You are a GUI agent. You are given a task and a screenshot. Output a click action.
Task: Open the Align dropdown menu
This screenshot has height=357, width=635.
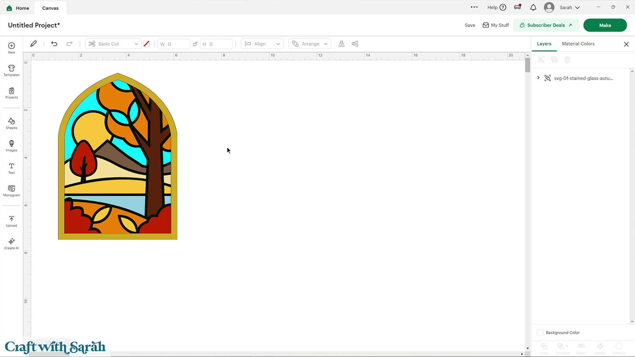click(x=262, y=44)
